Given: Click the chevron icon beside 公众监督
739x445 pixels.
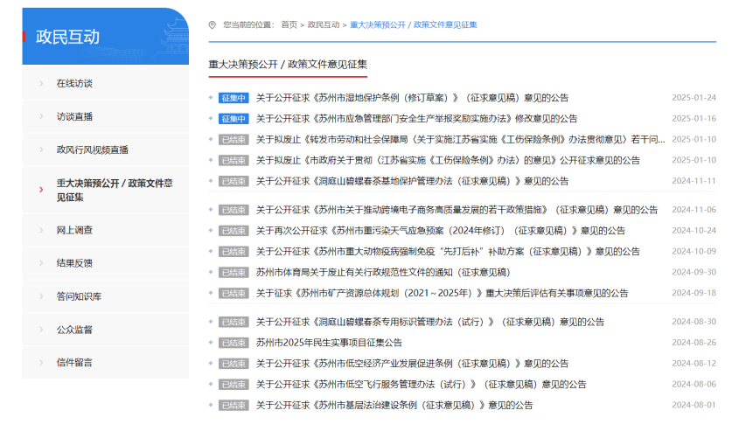Looking at the screenshot, I should click(41, 330).
